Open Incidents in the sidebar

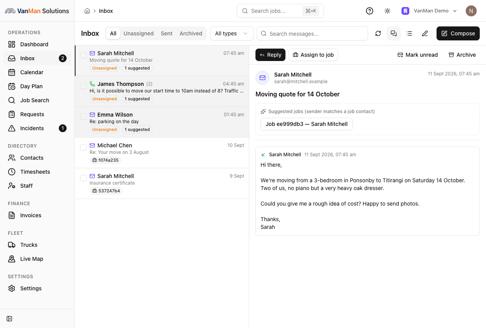(x=37, y=128)
